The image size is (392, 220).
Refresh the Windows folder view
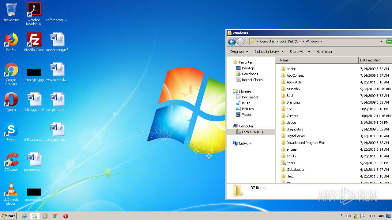(x=389, y=42)
